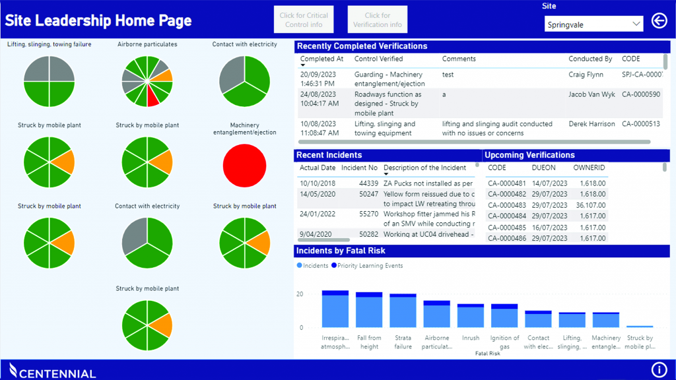Click the back arrow navigation icon

[x=659, y=21]
